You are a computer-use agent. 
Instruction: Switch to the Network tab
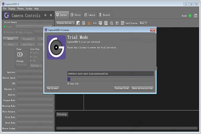105,15
